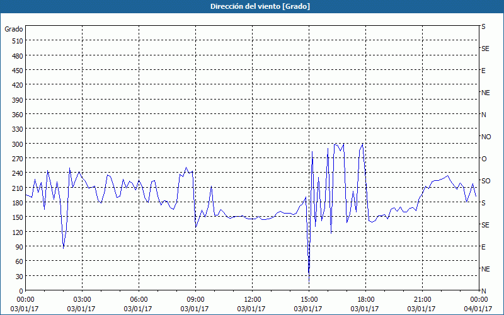
Task: Select the 'O' compass label on the right axis
Action: click(x=484, y=159)
